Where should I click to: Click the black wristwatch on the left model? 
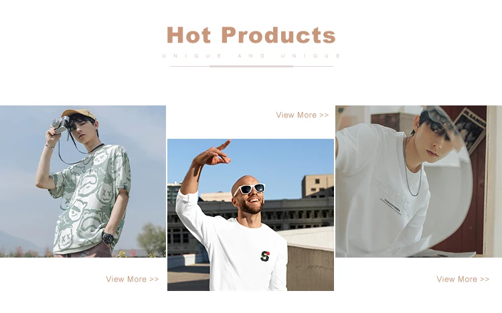(108, 238)
